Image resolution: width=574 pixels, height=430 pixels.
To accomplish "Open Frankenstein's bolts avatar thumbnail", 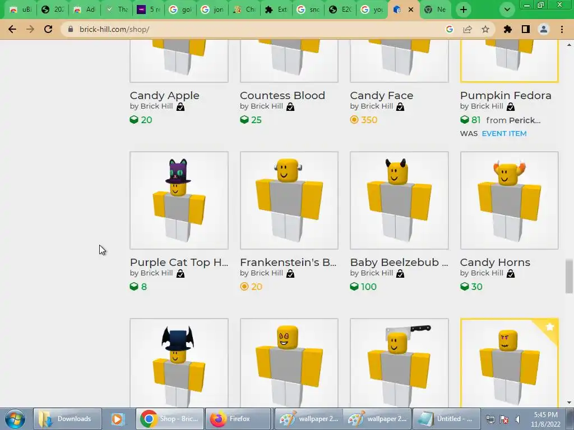I will click(x=289, y=200).
